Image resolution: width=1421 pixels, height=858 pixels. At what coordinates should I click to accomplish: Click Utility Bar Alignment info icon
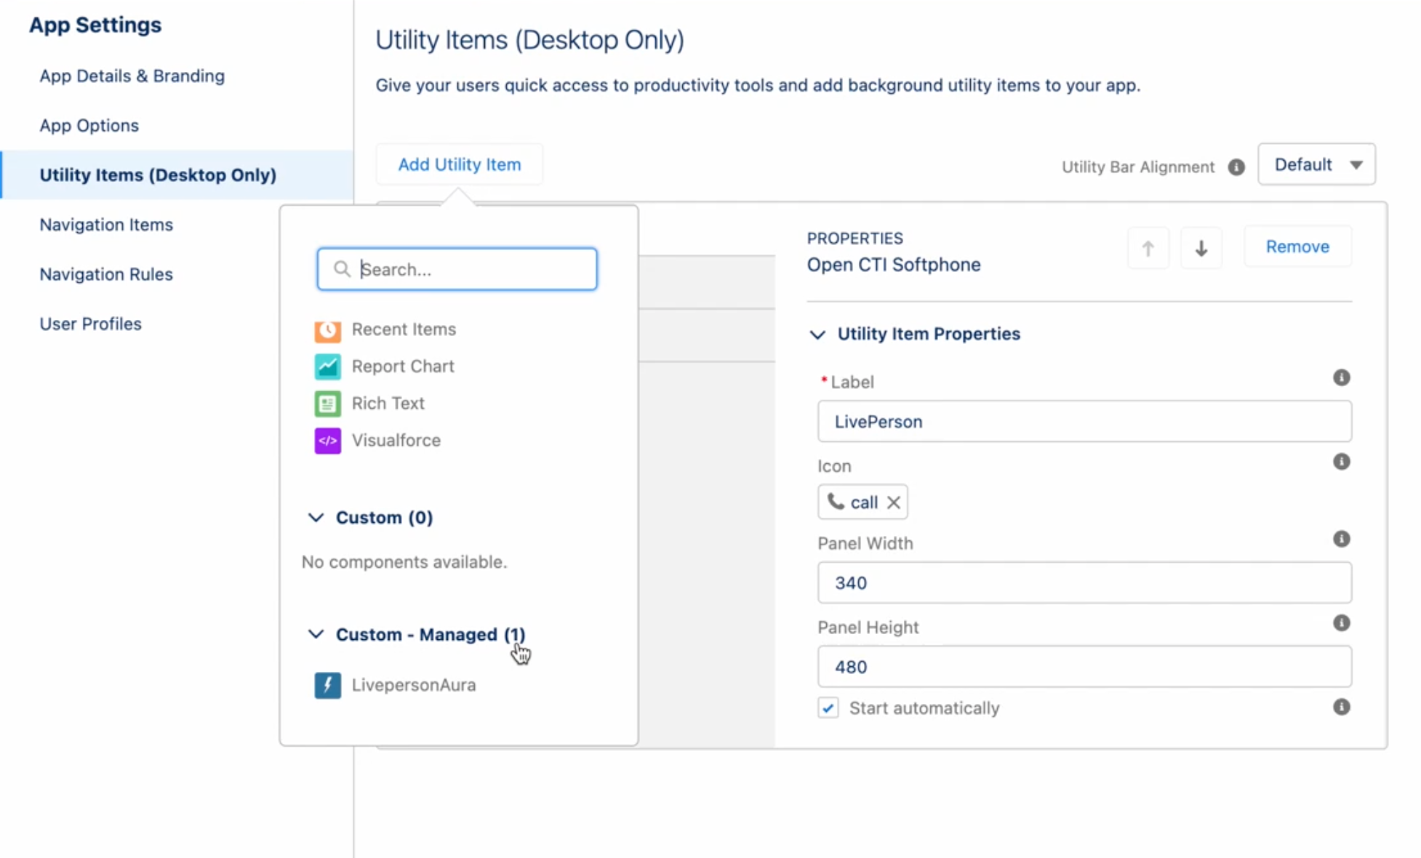pos(1236,167)
